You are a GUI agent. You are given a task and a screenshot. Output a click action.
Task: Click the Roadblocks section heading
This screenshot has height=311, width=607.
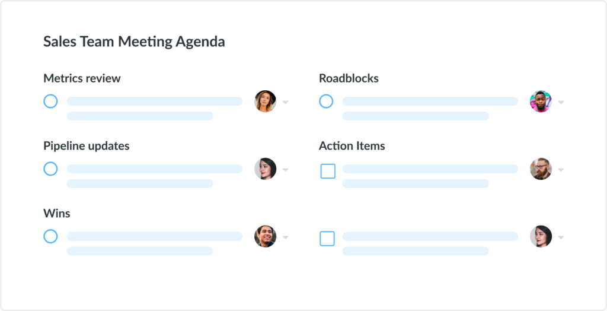point(349,78)
